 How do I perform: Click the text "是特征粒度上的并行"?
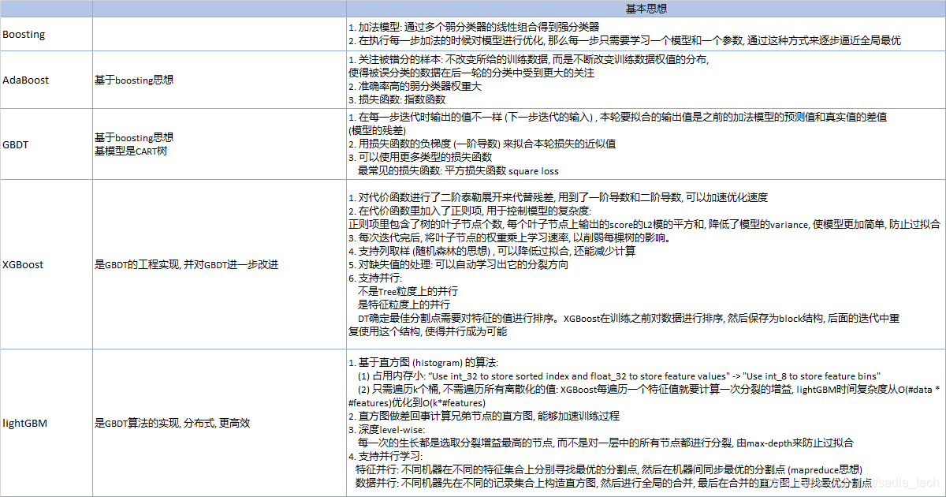click(x=404, y=304)
